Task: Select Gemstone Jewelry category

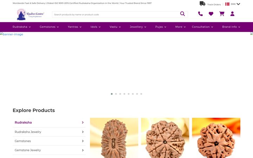Action: point(49,150)
